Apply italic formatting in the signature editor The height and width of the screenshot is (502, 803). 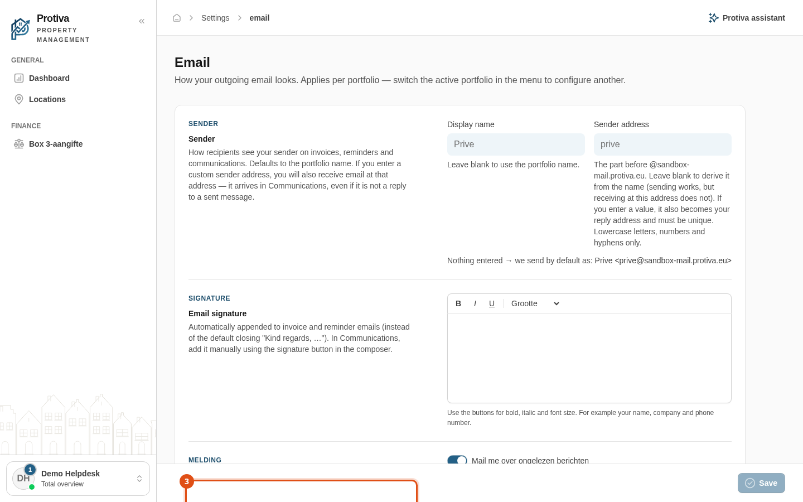tap(475, 303)
